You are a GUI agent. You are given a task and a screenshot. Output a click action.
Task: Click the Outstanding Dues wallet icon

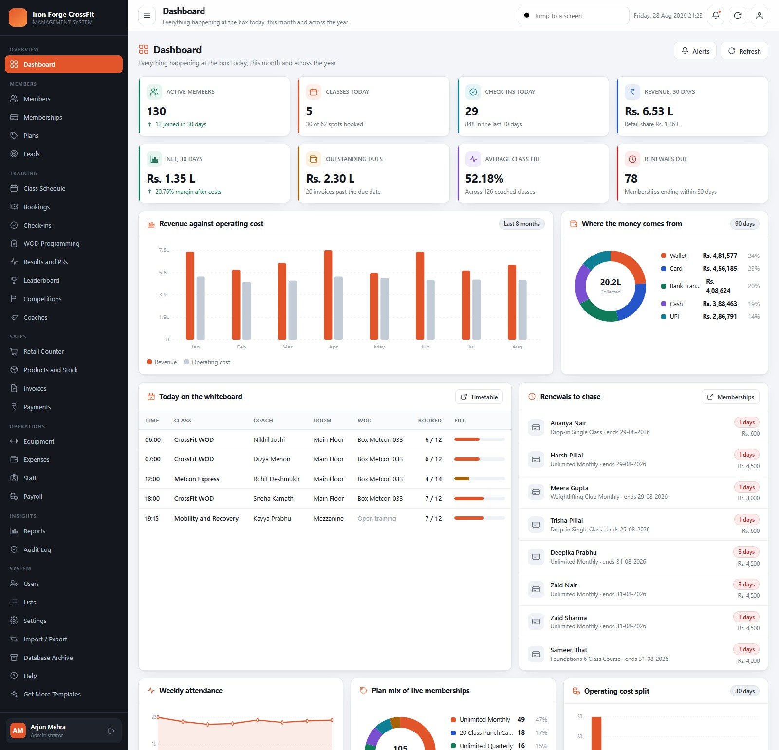[314, 159]
